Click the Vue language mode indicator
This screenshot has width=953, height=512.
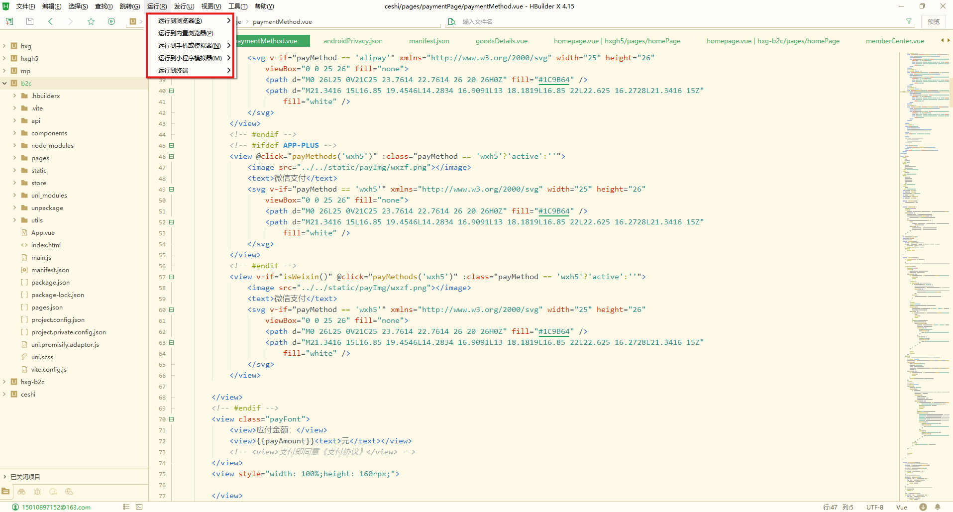(x=901, y=507)
